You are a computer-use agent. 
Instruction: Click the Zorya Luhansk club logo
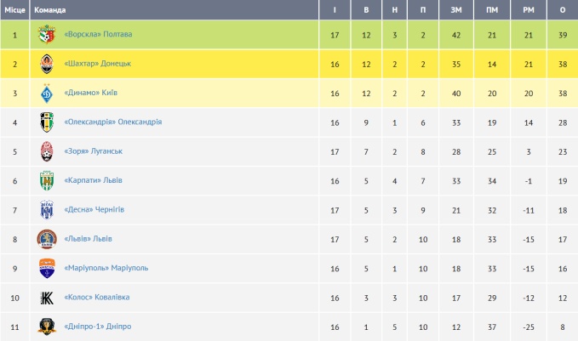click(x=47, y=151)
